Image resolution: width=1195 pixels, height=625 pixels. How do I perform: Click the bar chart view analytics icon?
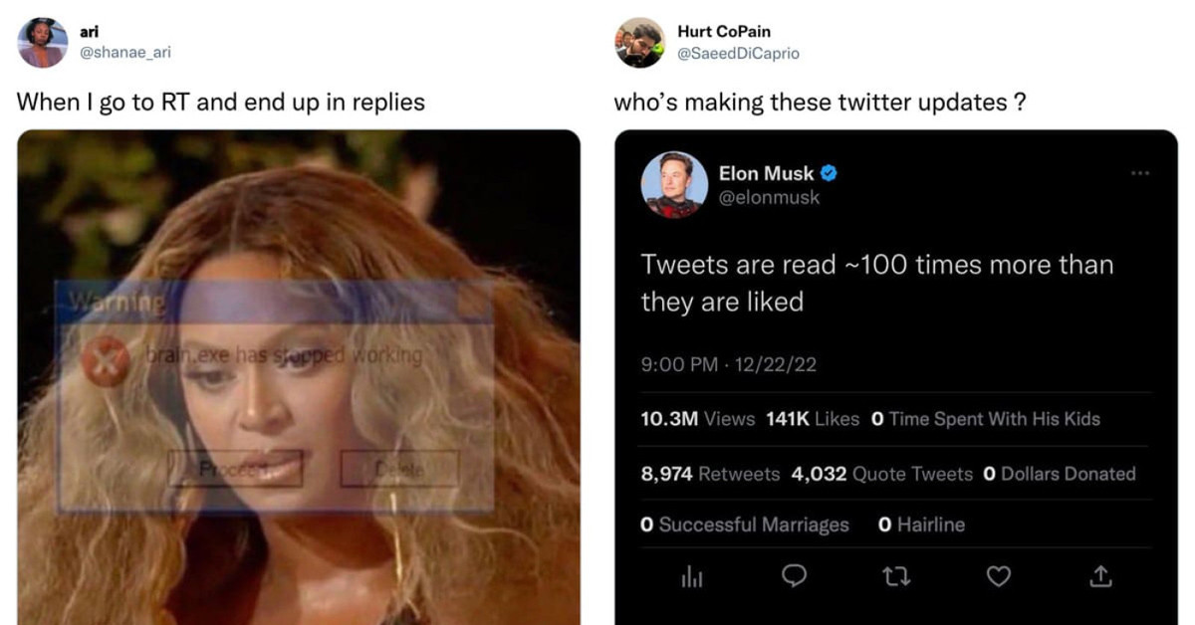coord(693,577)
